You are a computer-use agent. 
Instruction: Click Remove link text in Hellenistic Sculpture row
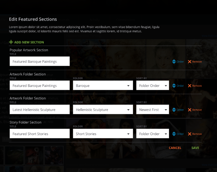pyautogui.click(x=197, y=110)
